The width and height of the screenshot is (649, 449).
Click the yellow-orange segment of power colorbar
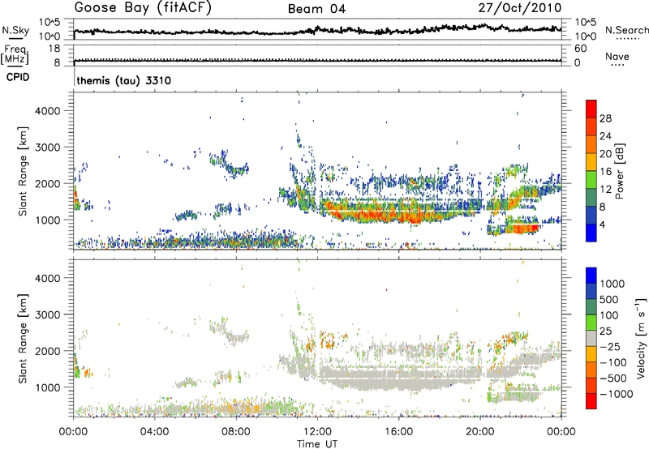click(x=591, y=161)
